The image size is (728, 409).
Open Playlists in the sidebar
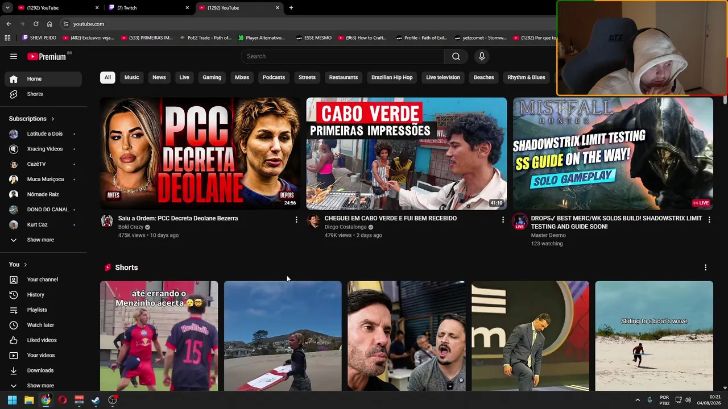[x=43, y=310]
